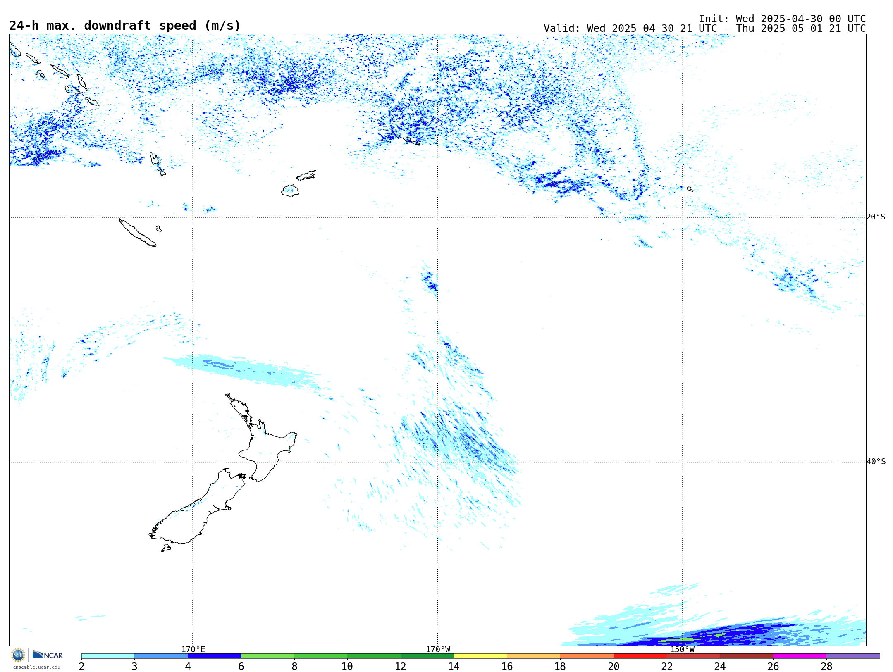Click Stewart Island below South Island
This screenshot has height=672, width=893.
(166, 548)
